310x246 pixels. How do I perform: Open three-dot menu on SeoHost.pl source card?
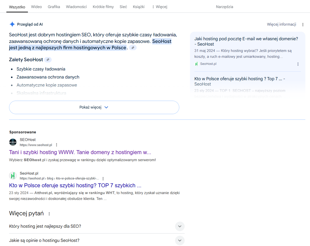pos(298,64)
